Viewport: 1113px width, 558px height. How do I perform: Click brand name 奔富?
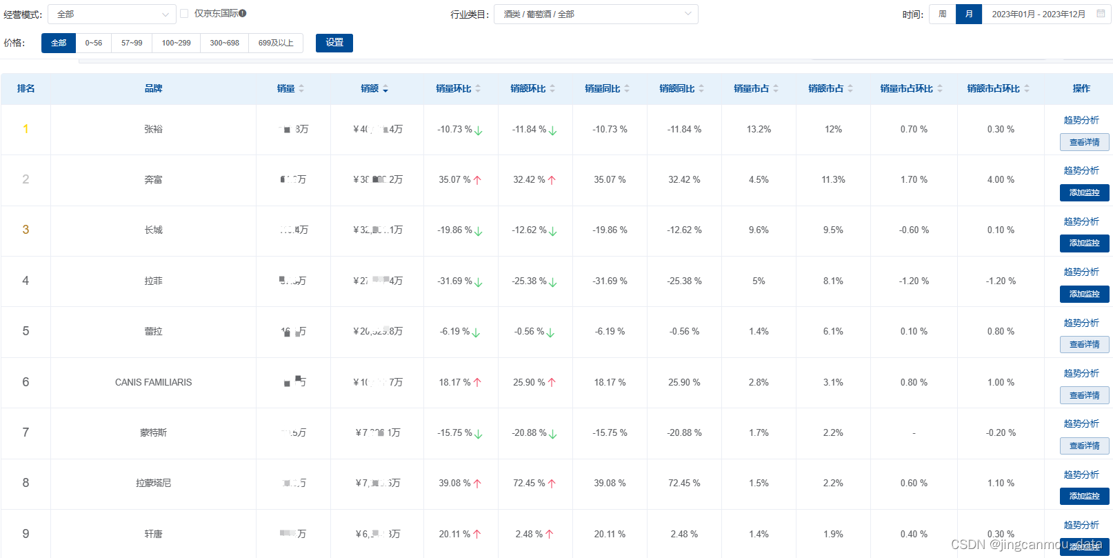pyautogui.click(x=153, y=179)
